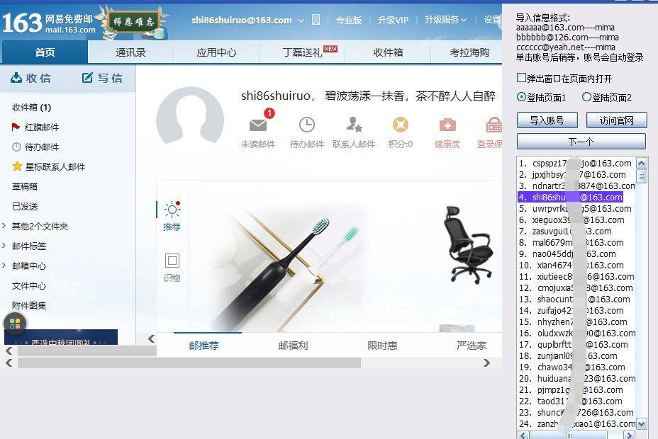Select the 邮福利 promo tab
The width and height of the screenshot is (658, 439).
click(293, 346)
